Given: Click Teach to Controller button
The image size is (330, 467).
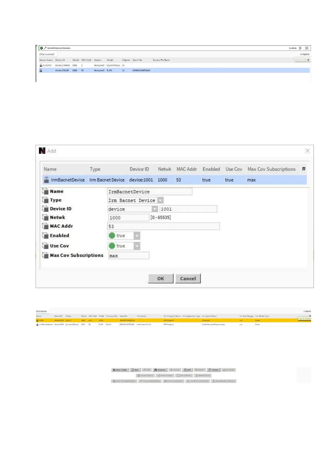Looking at the screenshot, I should (x=197, y=381).
